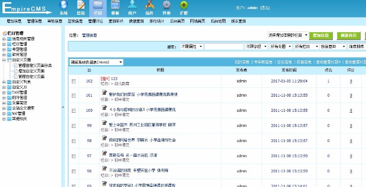Expand the 其他相关 tree node

point(4,119)
